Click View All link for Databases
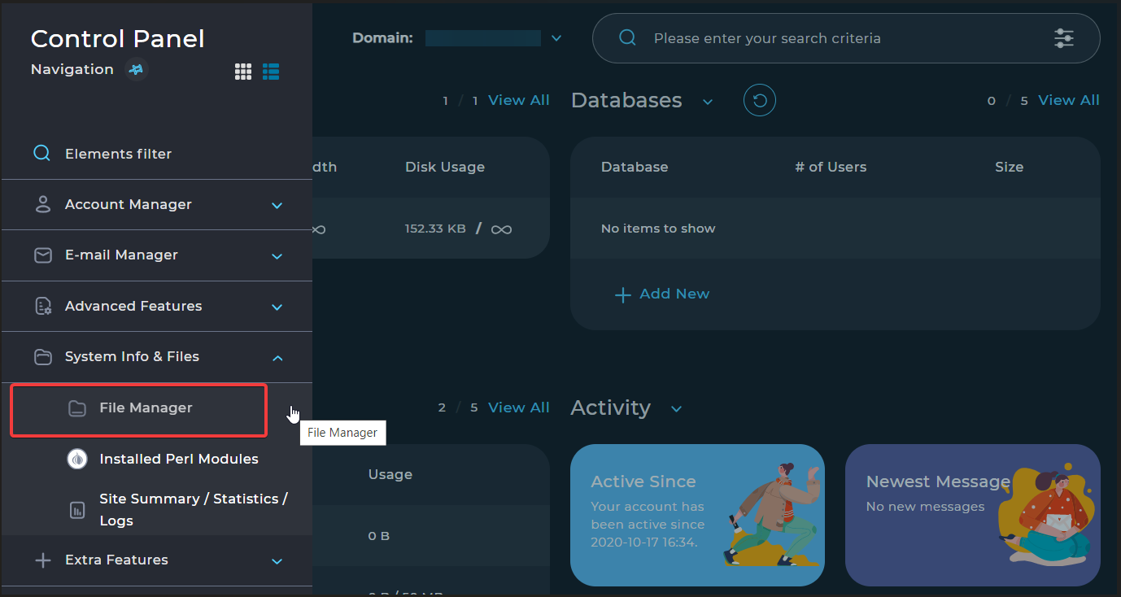This screenshot has width=1121, height=597. tap(1068, 100)
